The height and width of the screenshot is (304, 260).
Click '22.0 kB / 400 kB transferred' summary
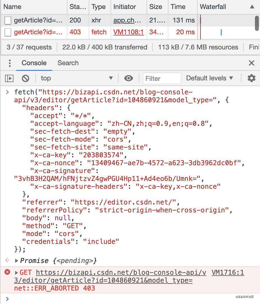(105, 47)
